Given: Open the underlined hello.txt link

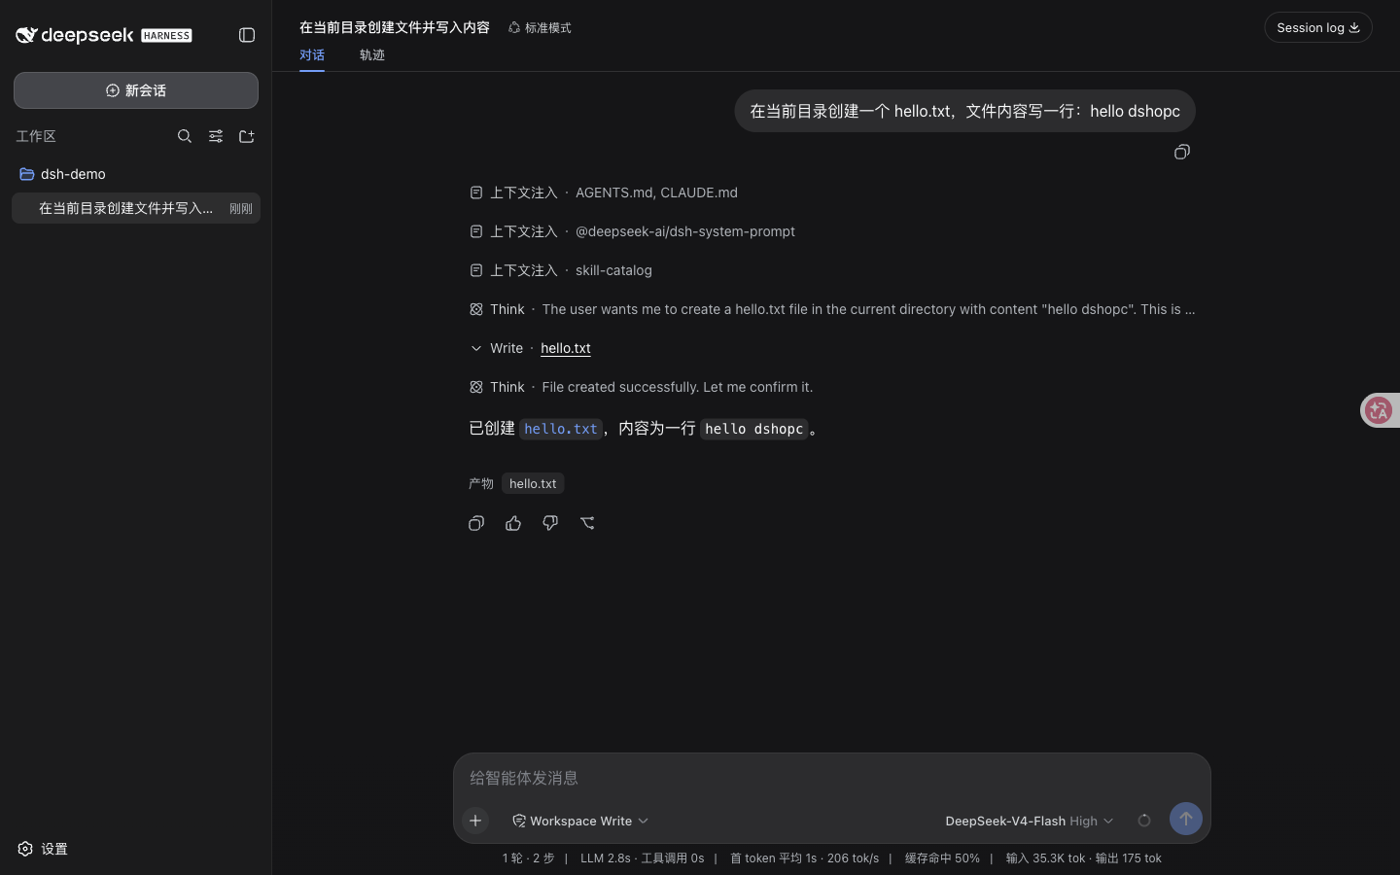Looking at the screenshot, I should click(566, 348).
